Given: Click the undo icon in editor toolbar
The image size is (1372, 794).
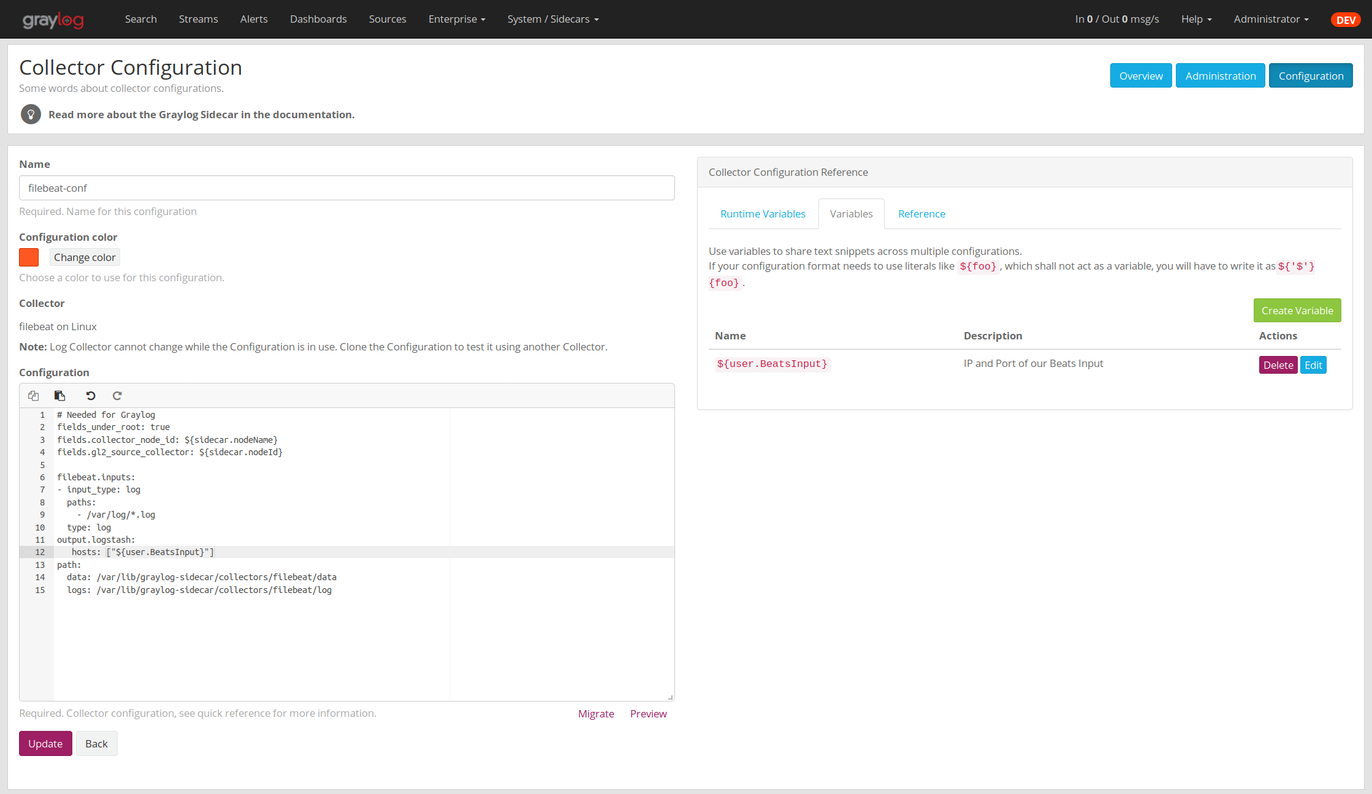Looking at the screenshot, I should click(91, 396).
